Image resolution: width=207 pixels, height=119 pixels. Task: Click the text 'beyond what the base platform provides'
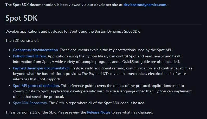coord(47,74)
